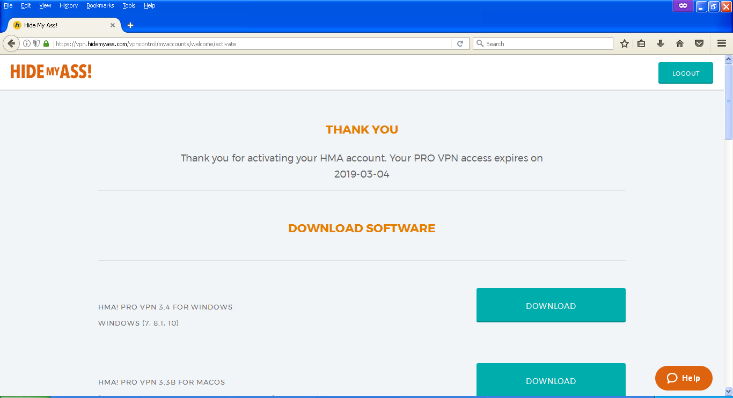Screen dimensions: 733x398
Task: Open the Tools menu
Action: click(129, 5)
